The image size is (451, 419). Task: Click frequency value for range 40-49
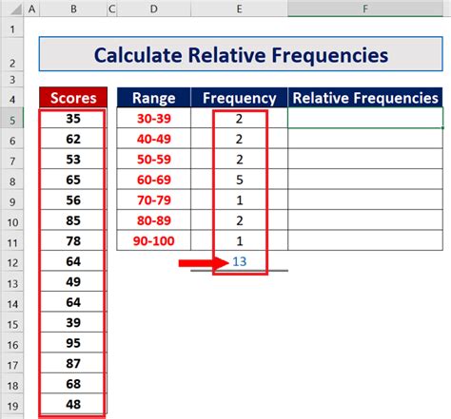click(x=239, y=139)
